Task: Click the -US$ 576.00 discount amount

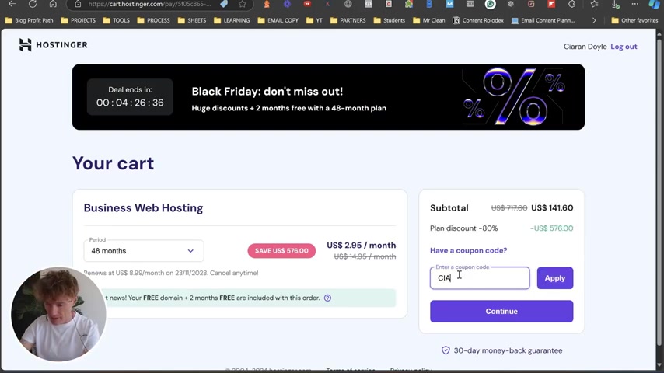Action: [552, 228]
